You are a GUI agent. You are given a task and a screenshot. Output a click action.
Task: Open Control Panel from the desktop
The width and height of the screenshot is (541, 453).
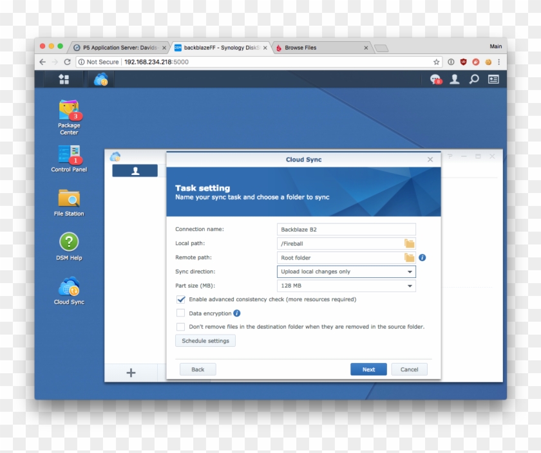point(68,154)
